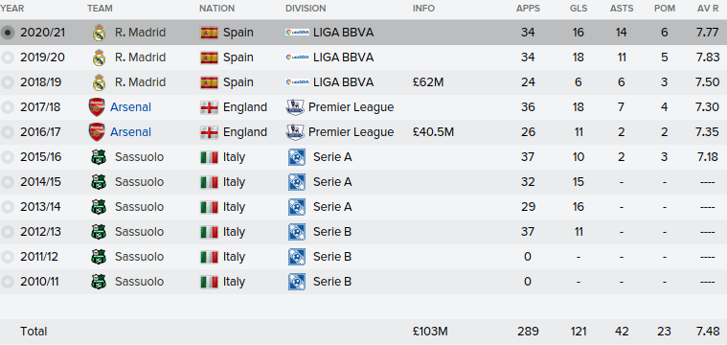Click the Real Madrid crest in 2020/21 row
The image size is (727, 345).
point(99,33)
